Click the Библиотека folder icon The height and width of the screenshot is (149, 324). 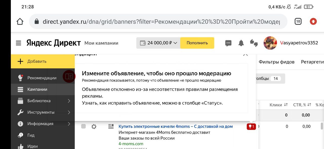point(20,101)
